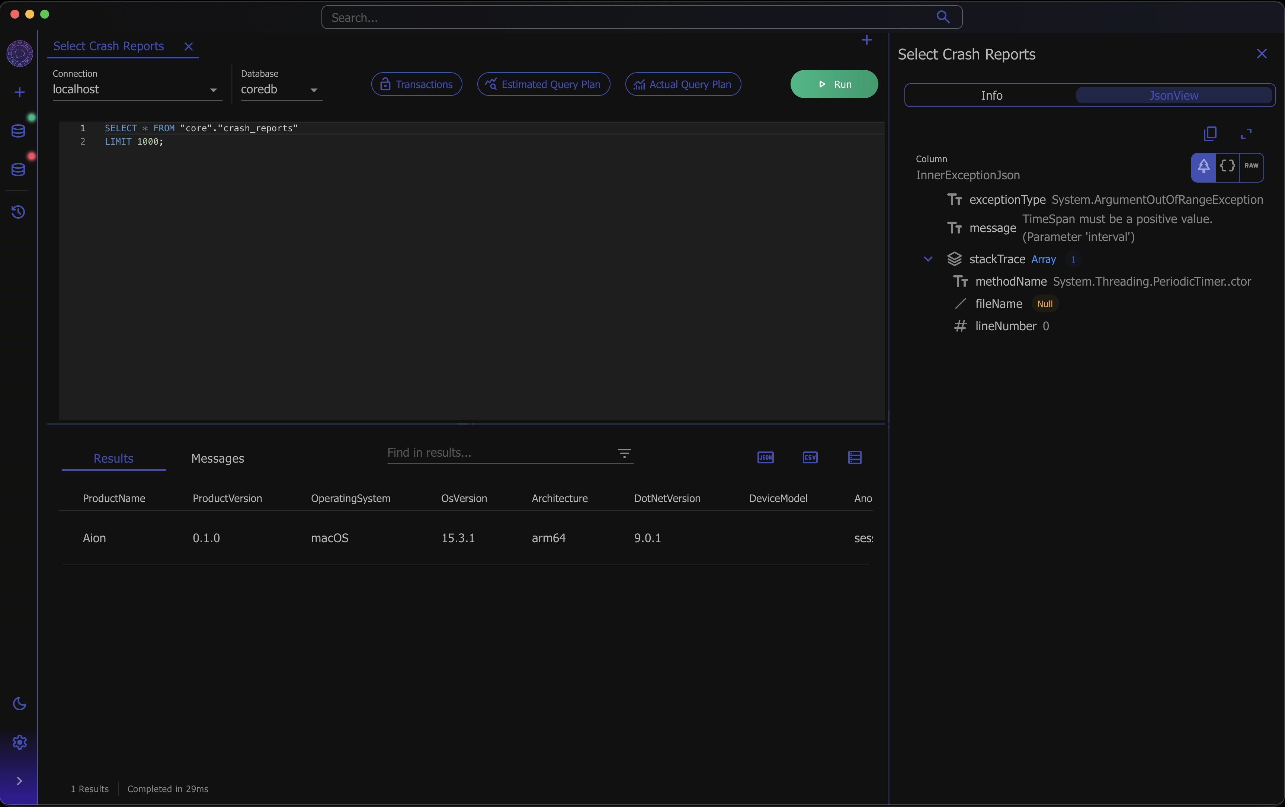Click the DotNetVersion column header
Viewport: 1285px width, 807px height.
click(x=667, y=498)
